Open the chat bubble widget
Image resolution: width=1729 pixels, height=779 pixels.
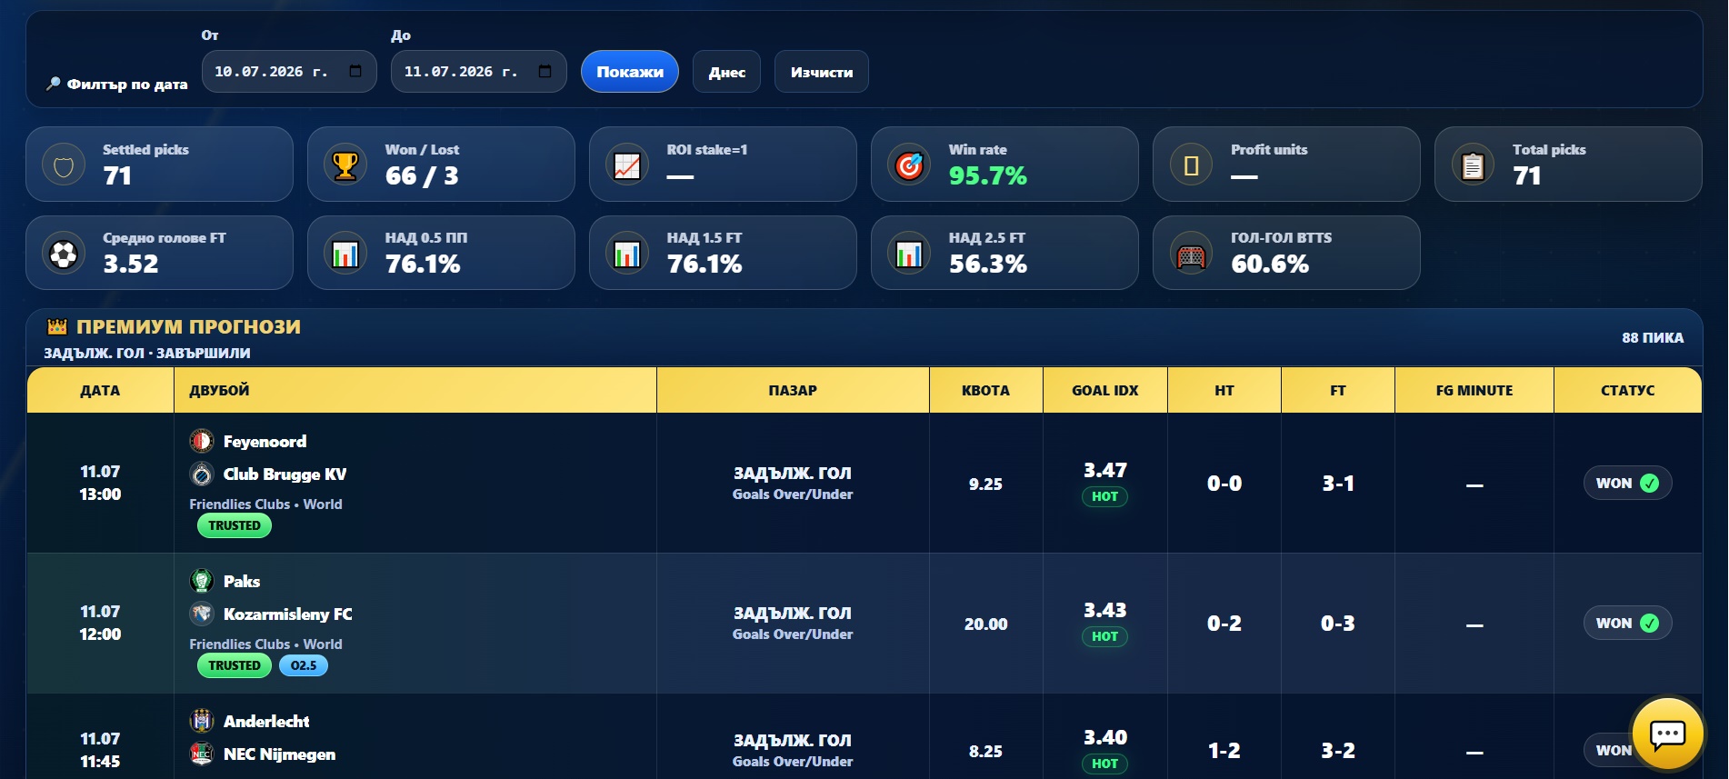click(1667, 734)
